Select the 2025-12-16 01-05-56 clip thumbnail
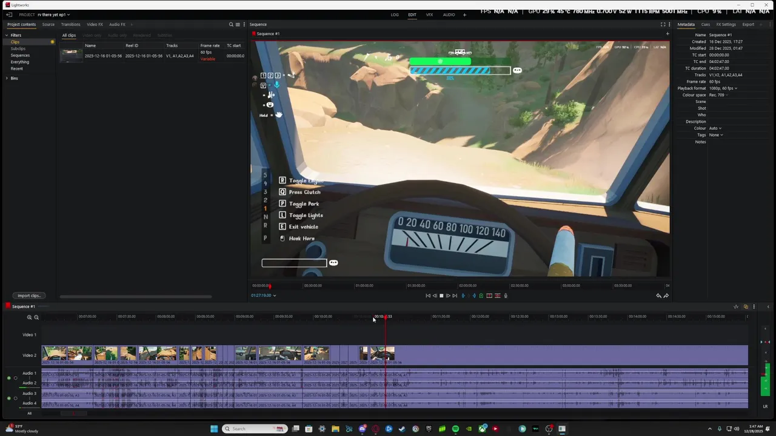This screenshot has width=776, height=436. [71, 56]
